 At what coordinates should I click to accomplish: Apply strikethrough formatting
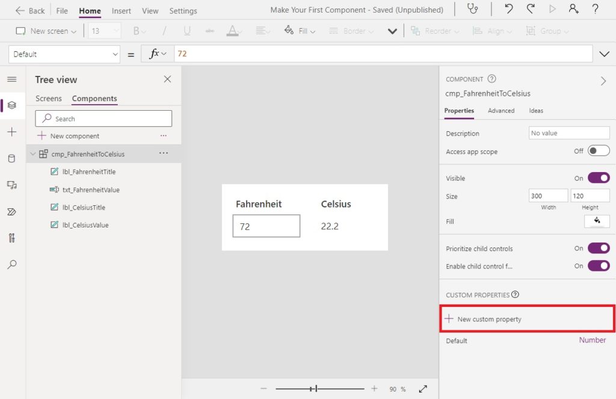[210, 31]
